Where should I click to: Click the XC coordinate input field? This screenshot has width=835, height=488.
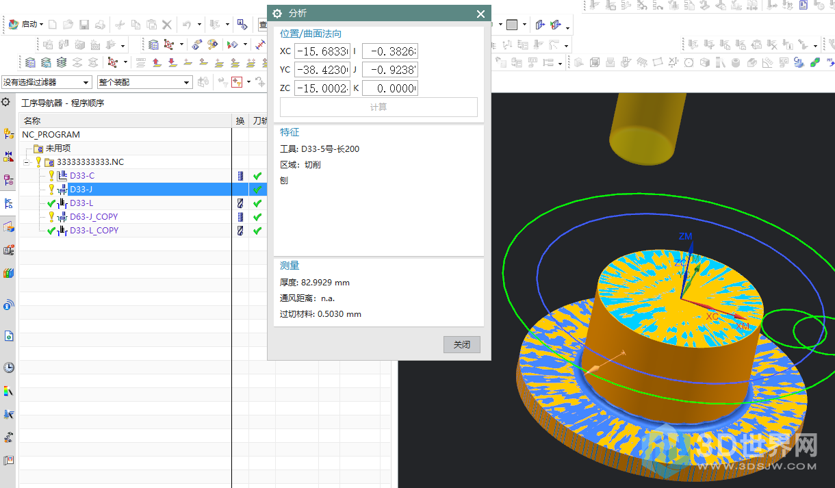[322, 51]
